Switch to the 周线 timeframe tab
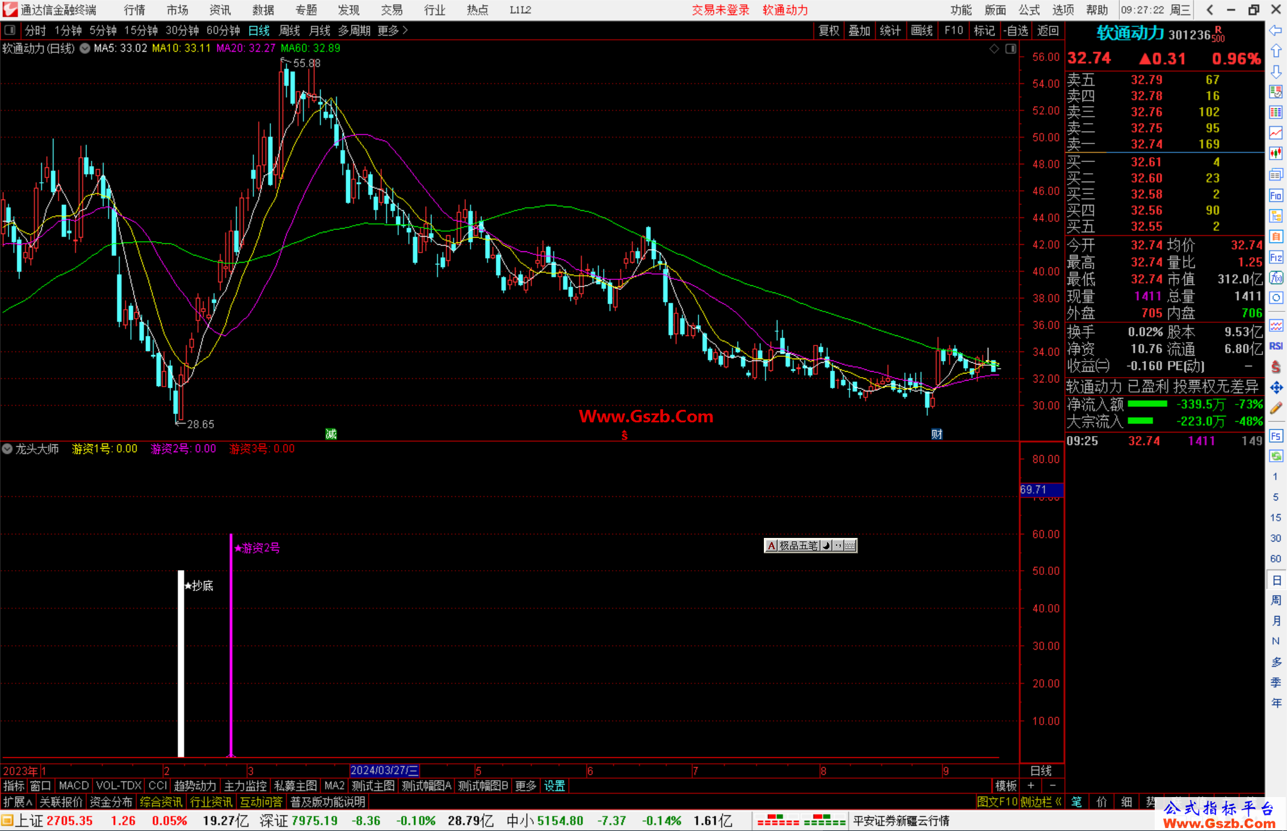This screenshot has height=831, width=1287. pos(290,30)
